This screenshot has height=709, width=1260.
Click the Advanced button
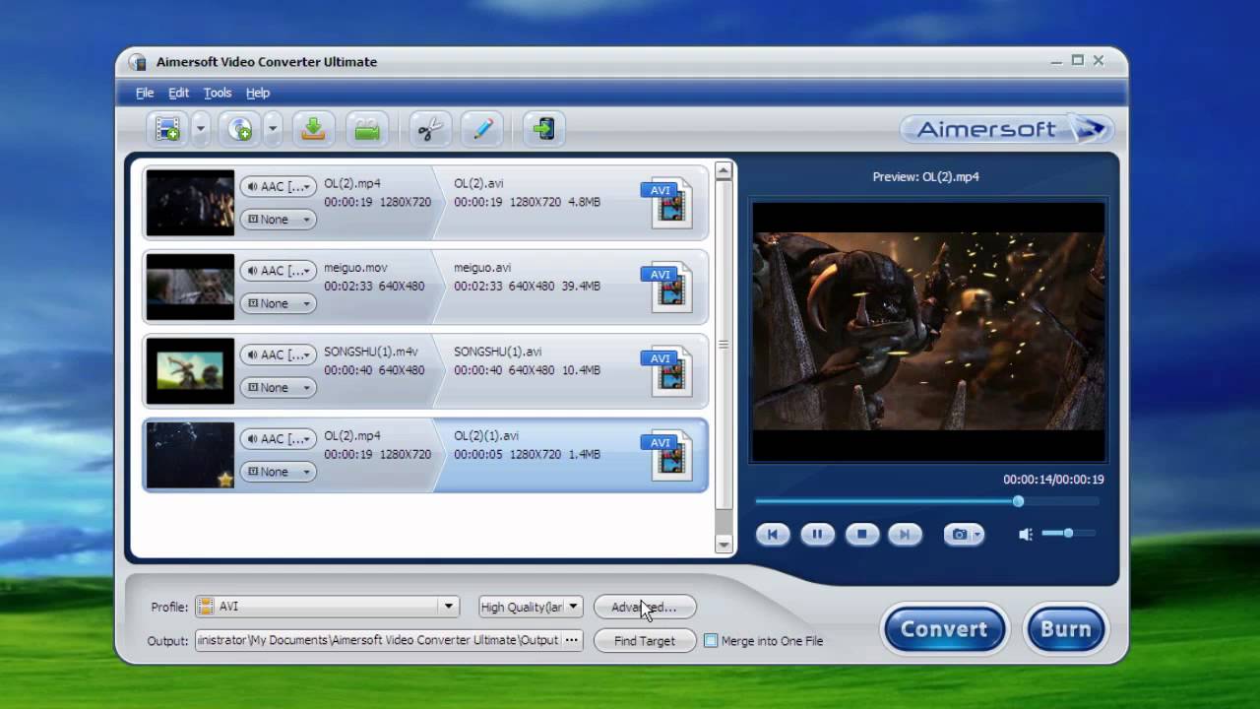pyautogui.click(x=645, y=607)
